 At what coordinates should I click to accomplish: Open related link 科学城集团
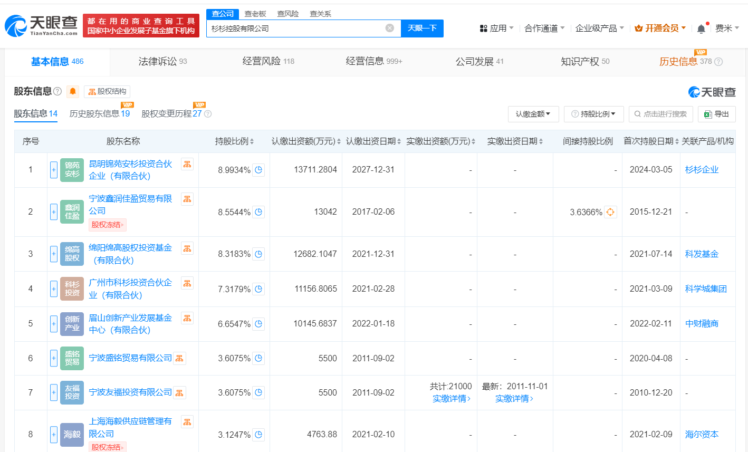coord(706,289)
